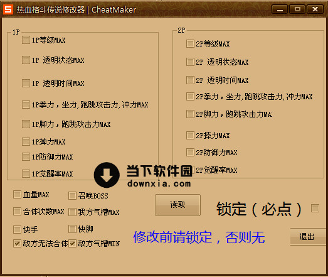Tick 1P 透明状态MAX option
This screenshot has width=328, height=277.
pos(26,60)
